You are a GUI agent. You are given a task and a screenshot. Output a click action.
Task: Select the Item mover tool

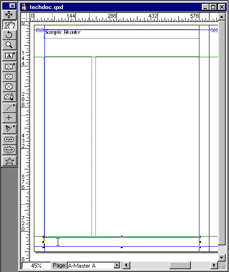pyautogui.click(x=10, y=15)
